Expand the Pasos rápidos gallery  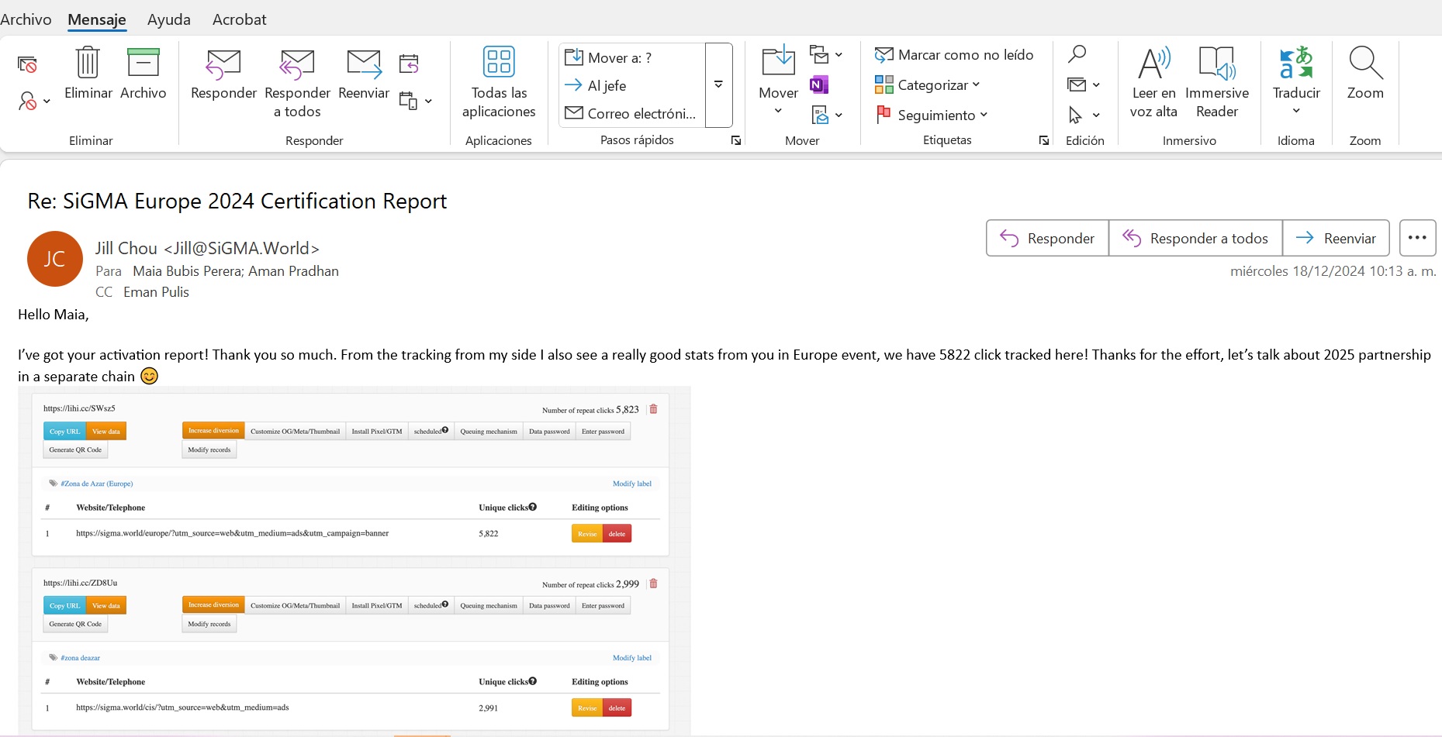pos(719,85)
